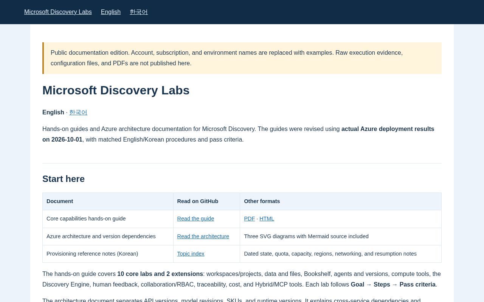Click the Dated state, quota, capacity cell
Viewport: 484px width, 302px height.
341,254
